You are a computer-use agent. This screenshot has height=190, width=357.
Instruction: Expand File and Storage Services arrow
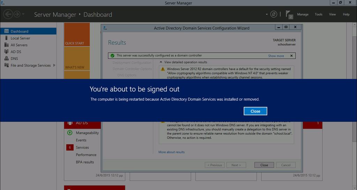54,65
